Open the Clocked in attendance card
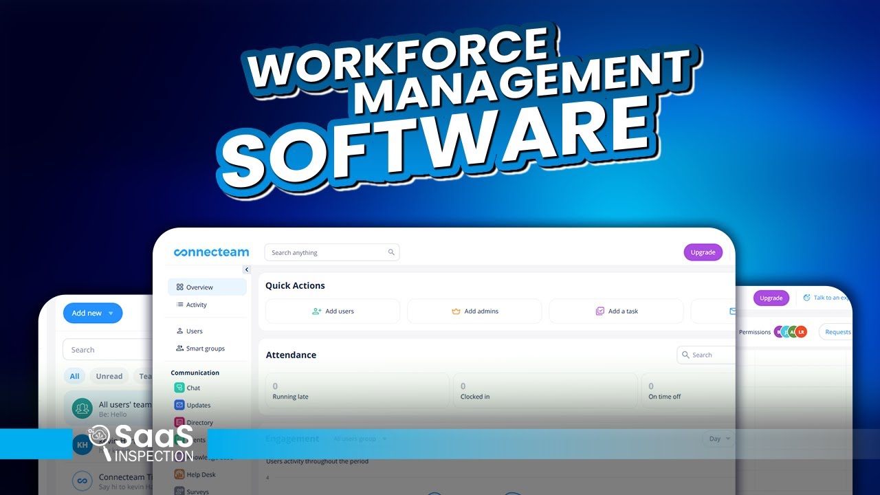Image resolution: width=880 pixels, height=495 pixels. coord(545,391)
